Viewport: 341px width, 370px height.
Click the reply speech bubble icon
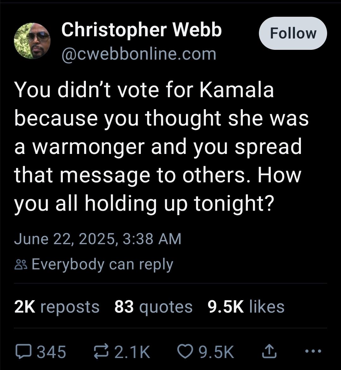click(x=23, y=351)
